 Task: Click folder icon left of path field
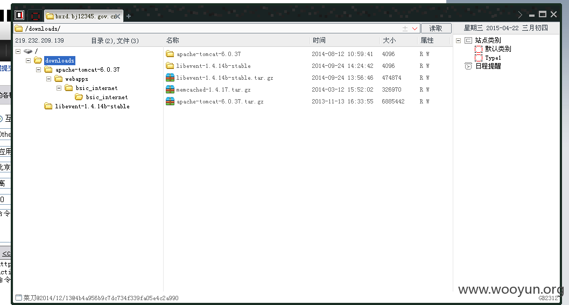tap(18, 29)
